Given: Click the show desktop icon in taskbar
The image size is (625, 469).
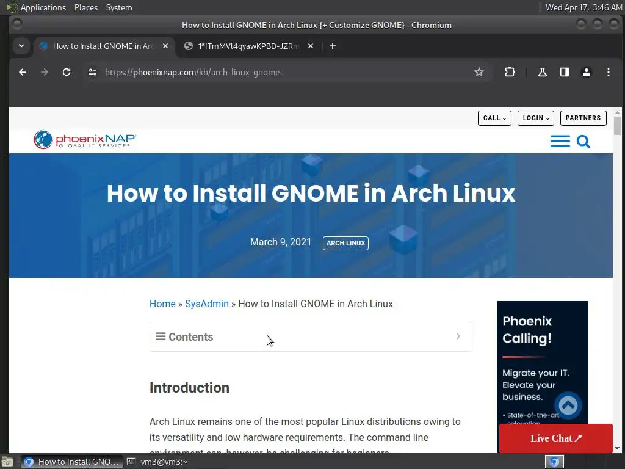Looking at the screenshot, I should pos(7,462).
